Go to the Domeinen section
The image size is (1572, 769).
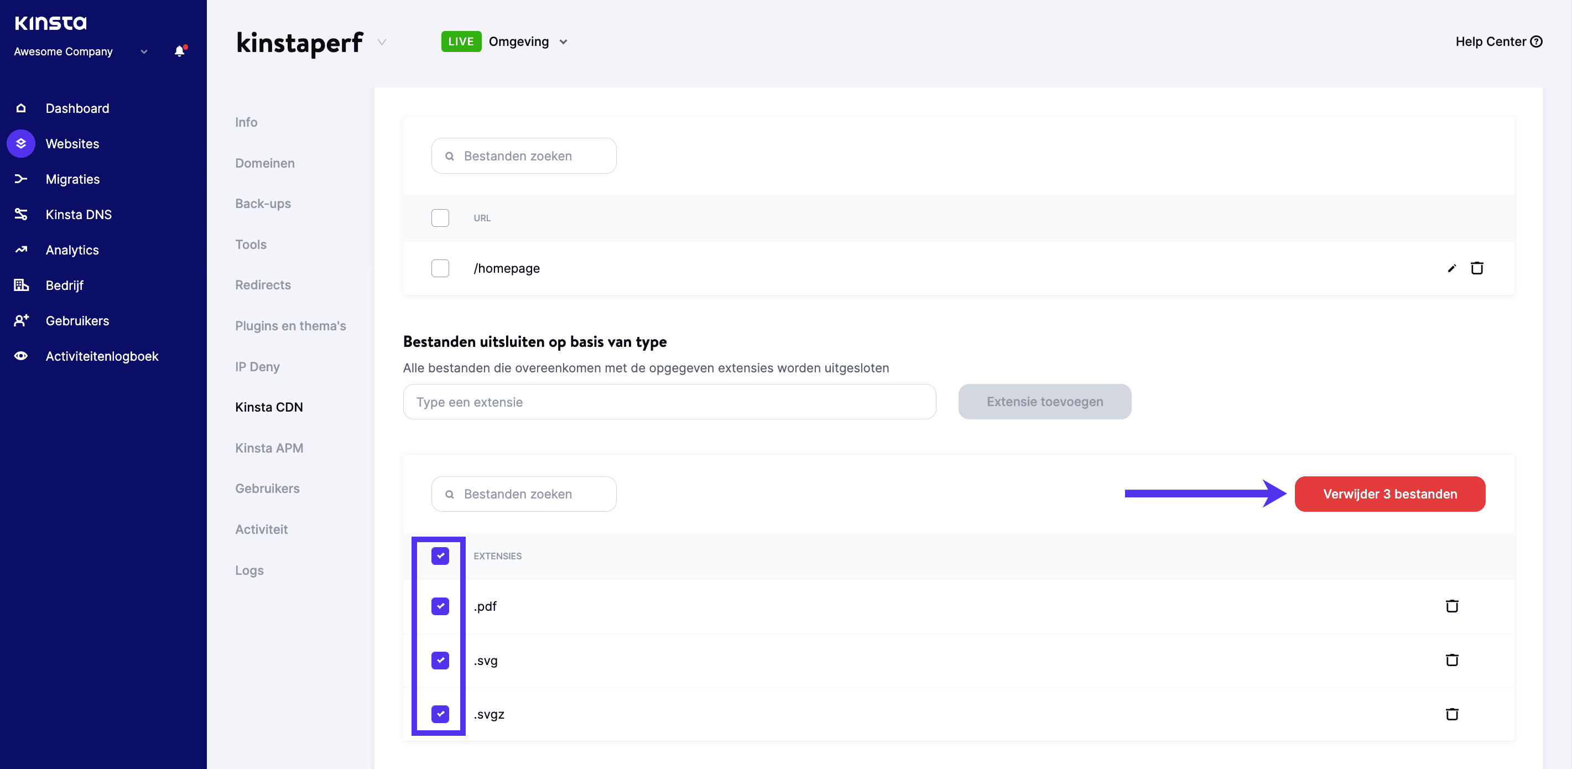click(265, 163)
